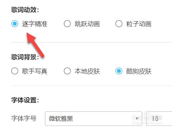Click the 逐字精准 option label text

[35, 24]
